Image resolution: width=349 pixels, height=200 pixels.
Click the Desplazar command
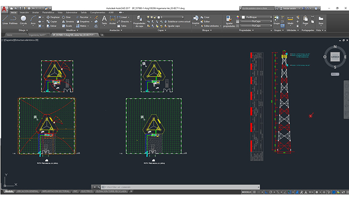54,17
